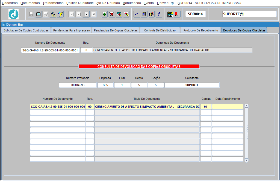Screen dimensions: 280x181
Task: Click the undo arrow icon
Action: tap(137, 14)
